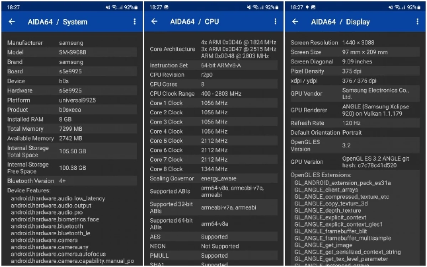The image size is (427, 267).
Task: Select the Model row SM-S908B
Action: 72,52
